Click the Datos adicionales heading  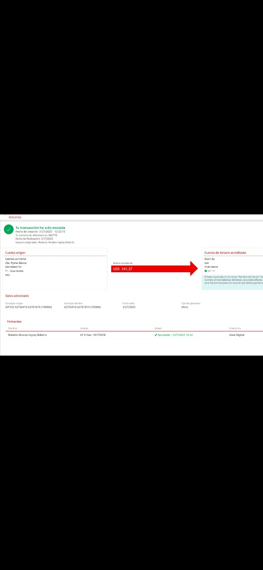coord(17,296)
